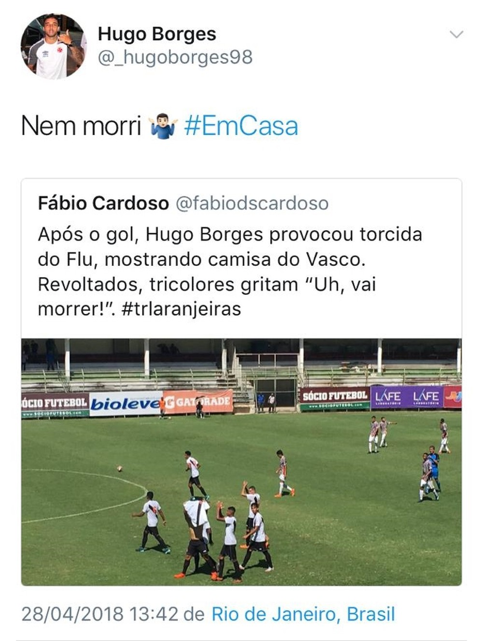Click the orange Gatorade banner
Viewport: 483px width, 641px height.
pyautogui.click(x=198, y=402)
